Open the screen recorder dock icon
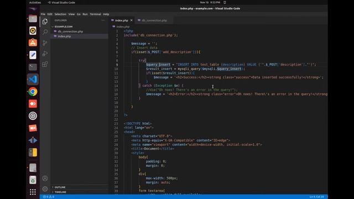The width and height of the screenshot is (354, 199). 33,128
